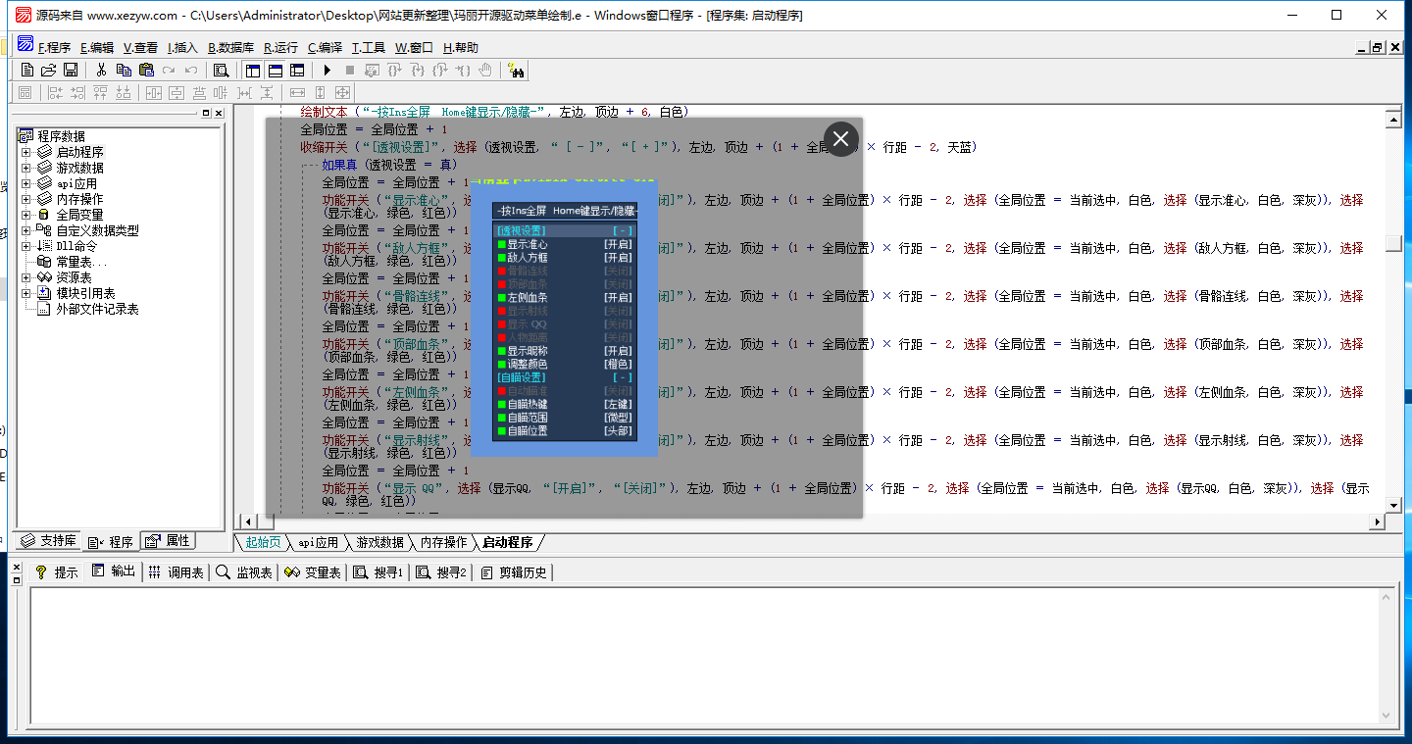
Task: Toggle the third panel layout button
Action: 297,71
